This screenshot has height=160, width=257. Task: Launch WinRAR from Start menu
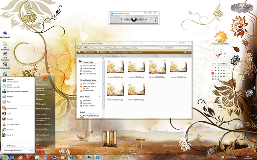[18, 119]
